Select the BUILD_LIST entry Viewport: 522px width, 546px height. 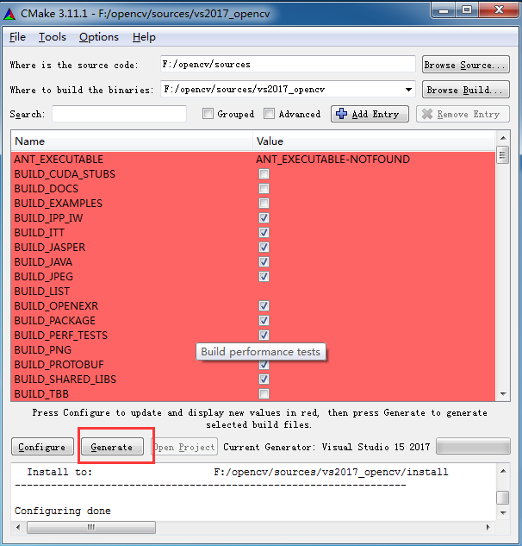pos(42,291)
